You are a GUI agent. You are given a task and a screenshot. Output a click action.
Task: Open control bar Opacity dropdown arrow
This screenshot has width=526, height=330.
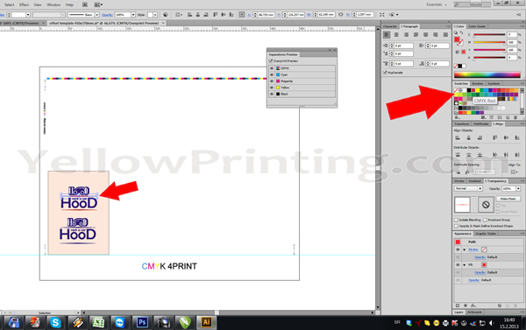coord(133,15)
